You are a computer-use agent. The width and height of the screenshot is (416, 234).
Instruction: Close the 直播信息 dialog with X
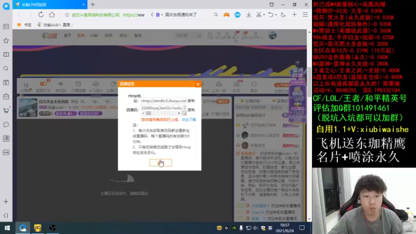(198, 84)
